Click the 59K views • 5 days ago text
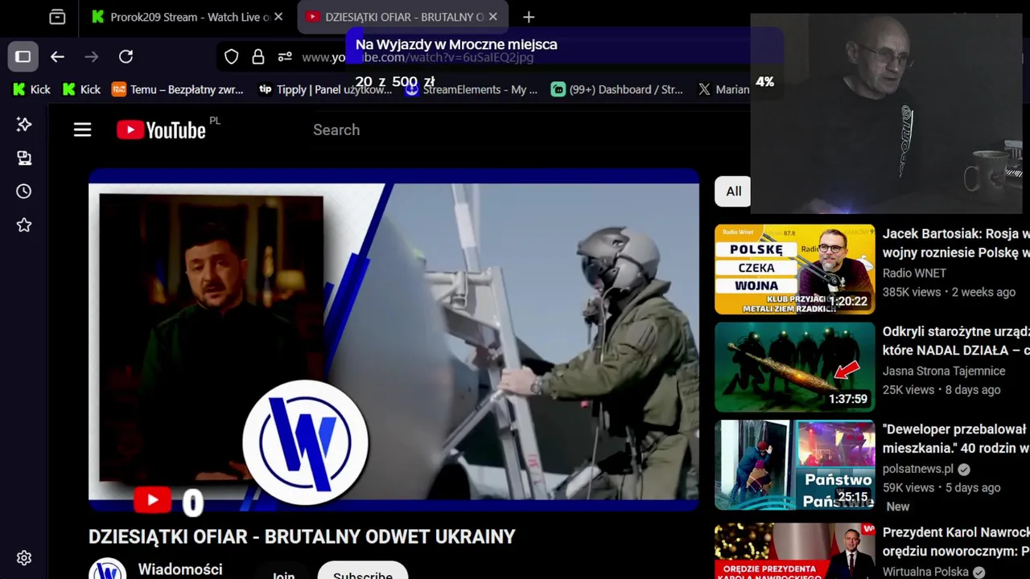Screen dimensions: 1030x579 point(941,488)
